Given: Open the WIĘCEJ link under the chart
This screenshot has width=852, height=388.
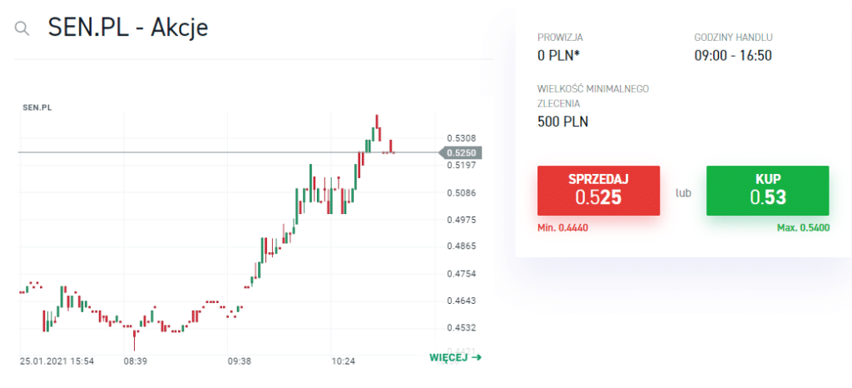Looking at the screenshot, I should click(x=448, y=358).
